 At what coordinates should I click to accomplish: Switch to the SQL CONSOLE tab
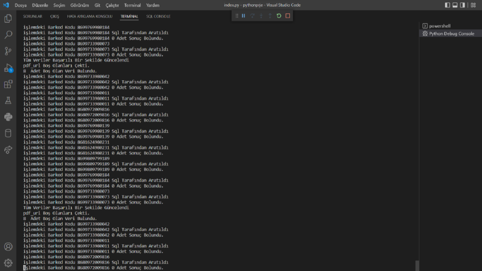[158, 16]
